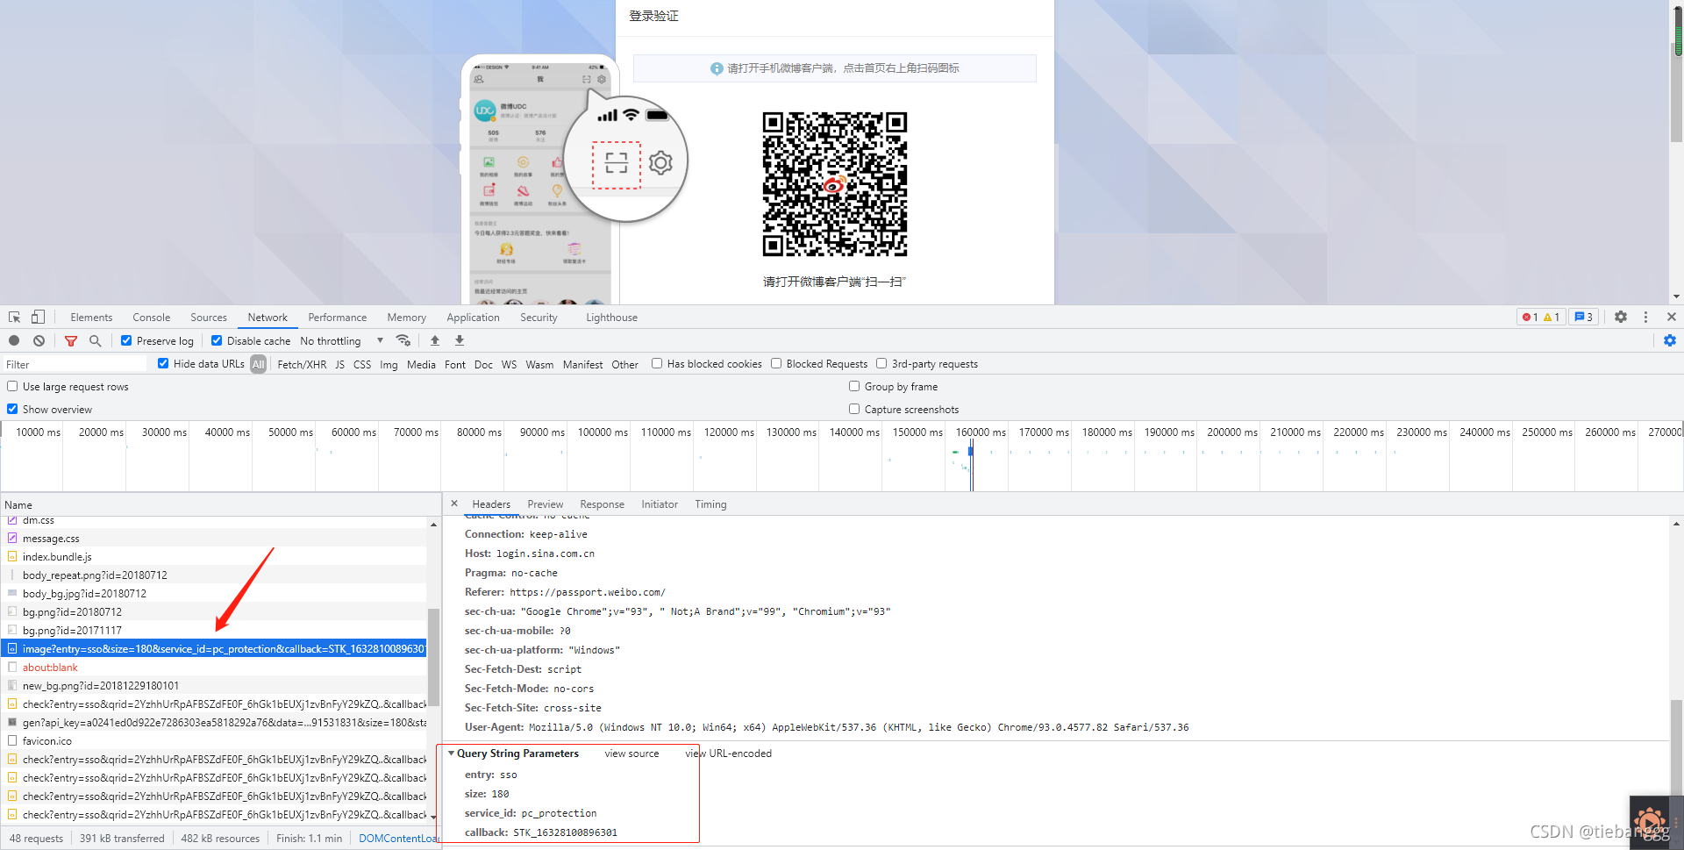
Task: Click the QR code image
Action: coord(834,184)
